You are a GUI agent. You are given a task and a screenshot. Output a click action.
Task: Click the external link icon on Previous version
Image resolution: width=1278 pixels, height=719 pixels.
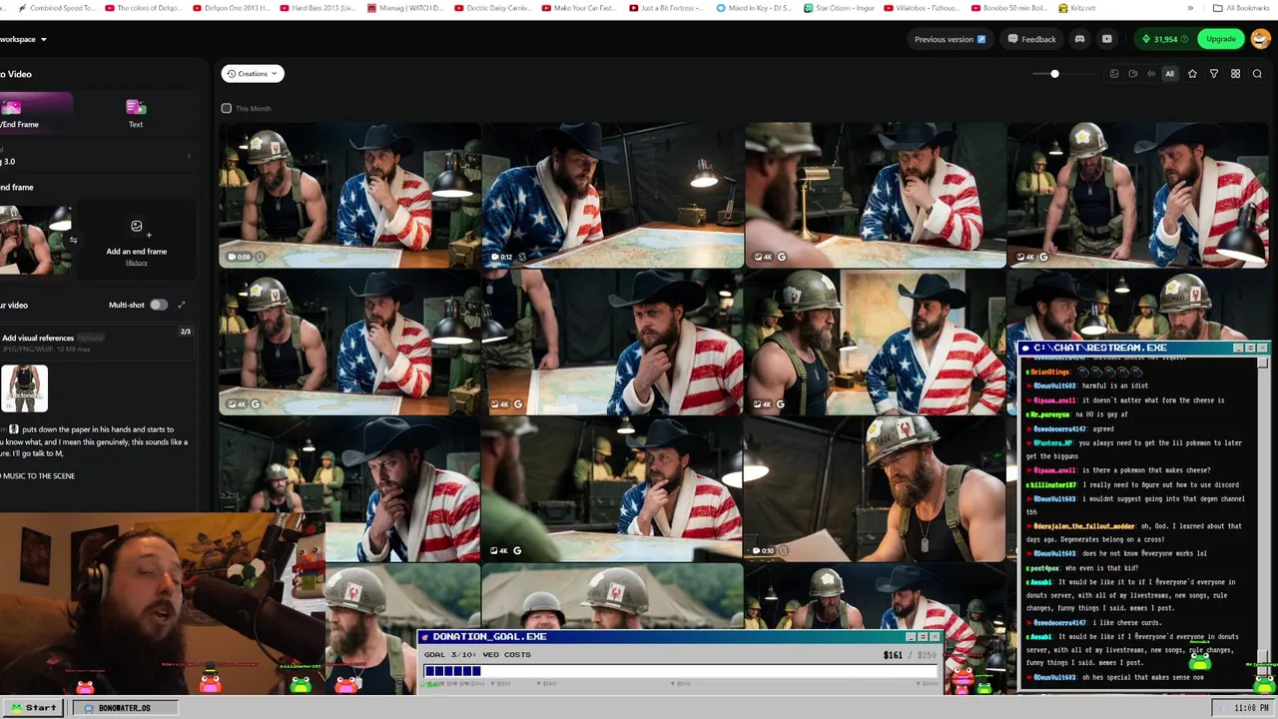pyautogui.click(x=981, y=39)
